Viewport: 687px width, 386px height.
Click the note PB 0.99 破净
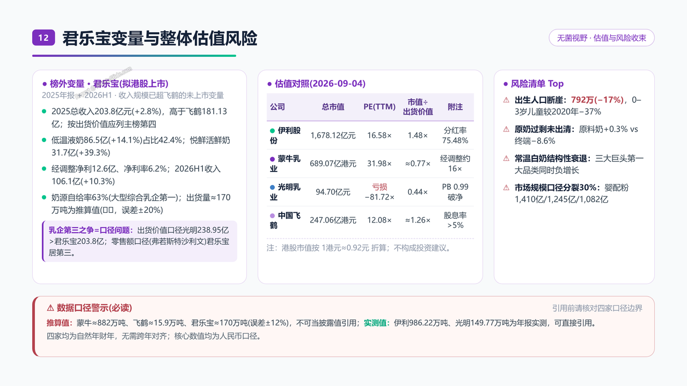click(455, 192)
